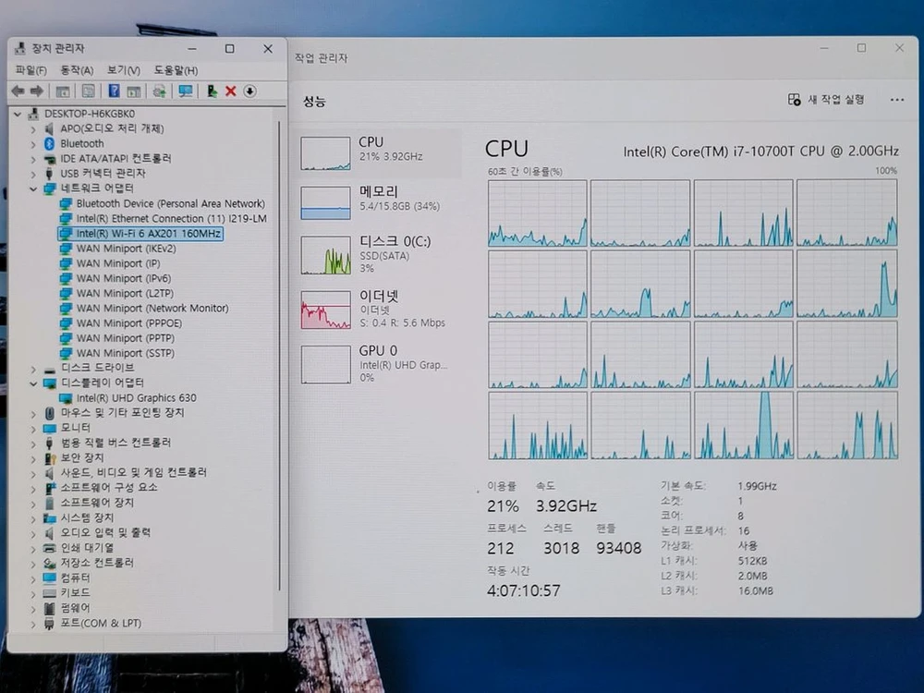Image resolution: width=924 pixels, height=693 pixels.
Task: Select Disk 0 (C:) performance graph
Action: tap(325, 255)
